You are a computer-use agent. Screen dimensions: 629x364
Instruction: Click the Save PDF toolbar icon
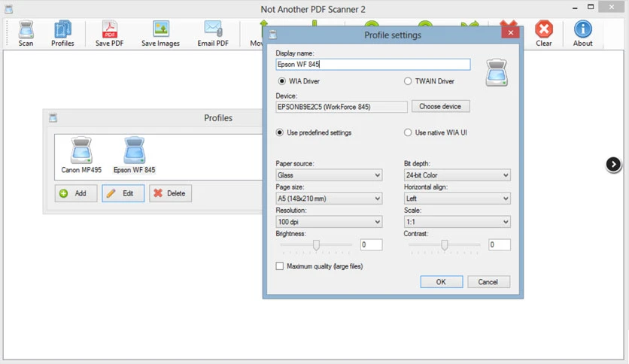pyautogui.click(x=110, y=34)
